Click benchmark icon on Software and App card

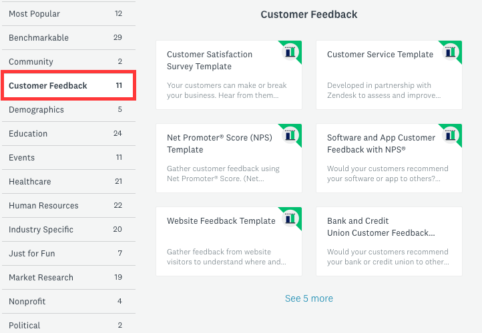point(451,135)
